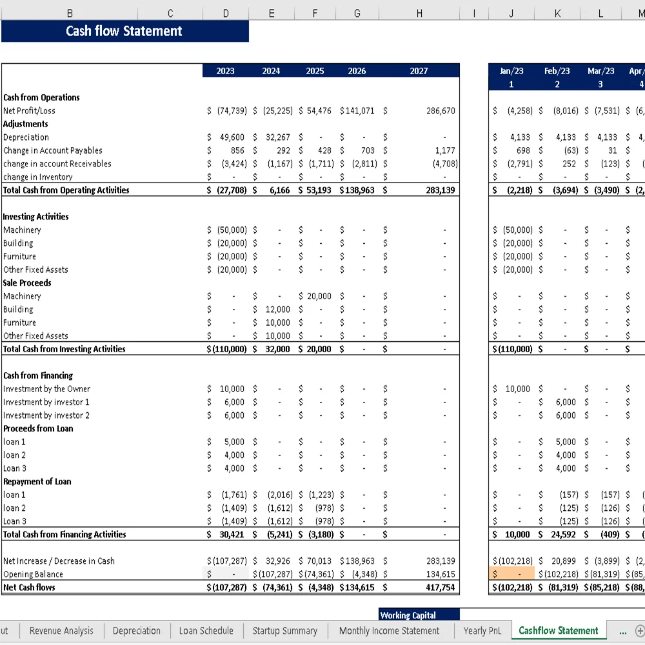Add a new worksheet with the plus icon
645x645 pixels.
coord(640,631)
